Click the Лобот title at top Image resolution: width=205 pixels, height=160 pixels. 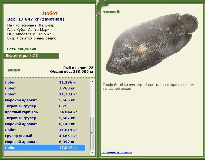click(x=50, y=13)
